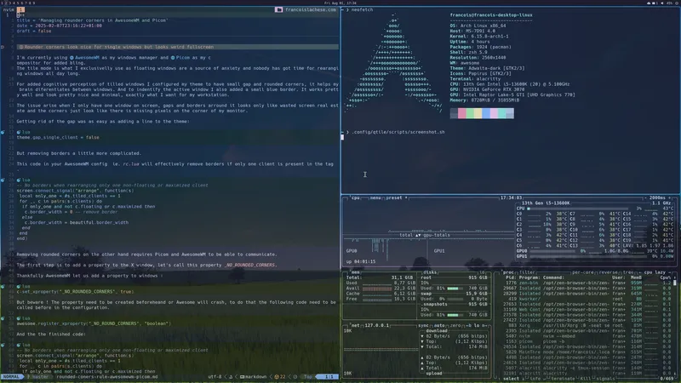The width and height of the screenshot is (681, 383).
Task: Click the yellow color block in neofetch output
Action: (x=478, y=113)
